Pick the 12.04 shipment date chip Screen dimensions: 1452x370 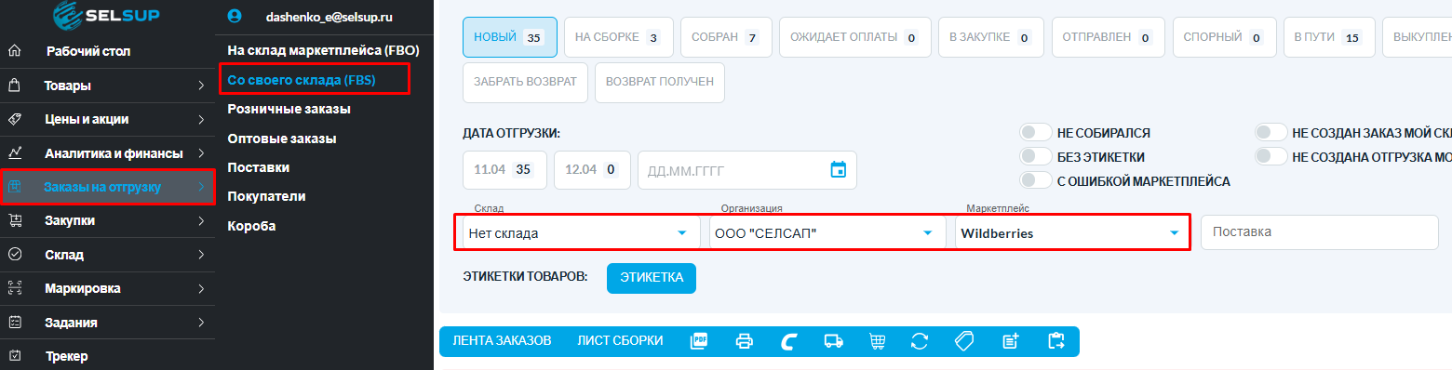(592, 170)
